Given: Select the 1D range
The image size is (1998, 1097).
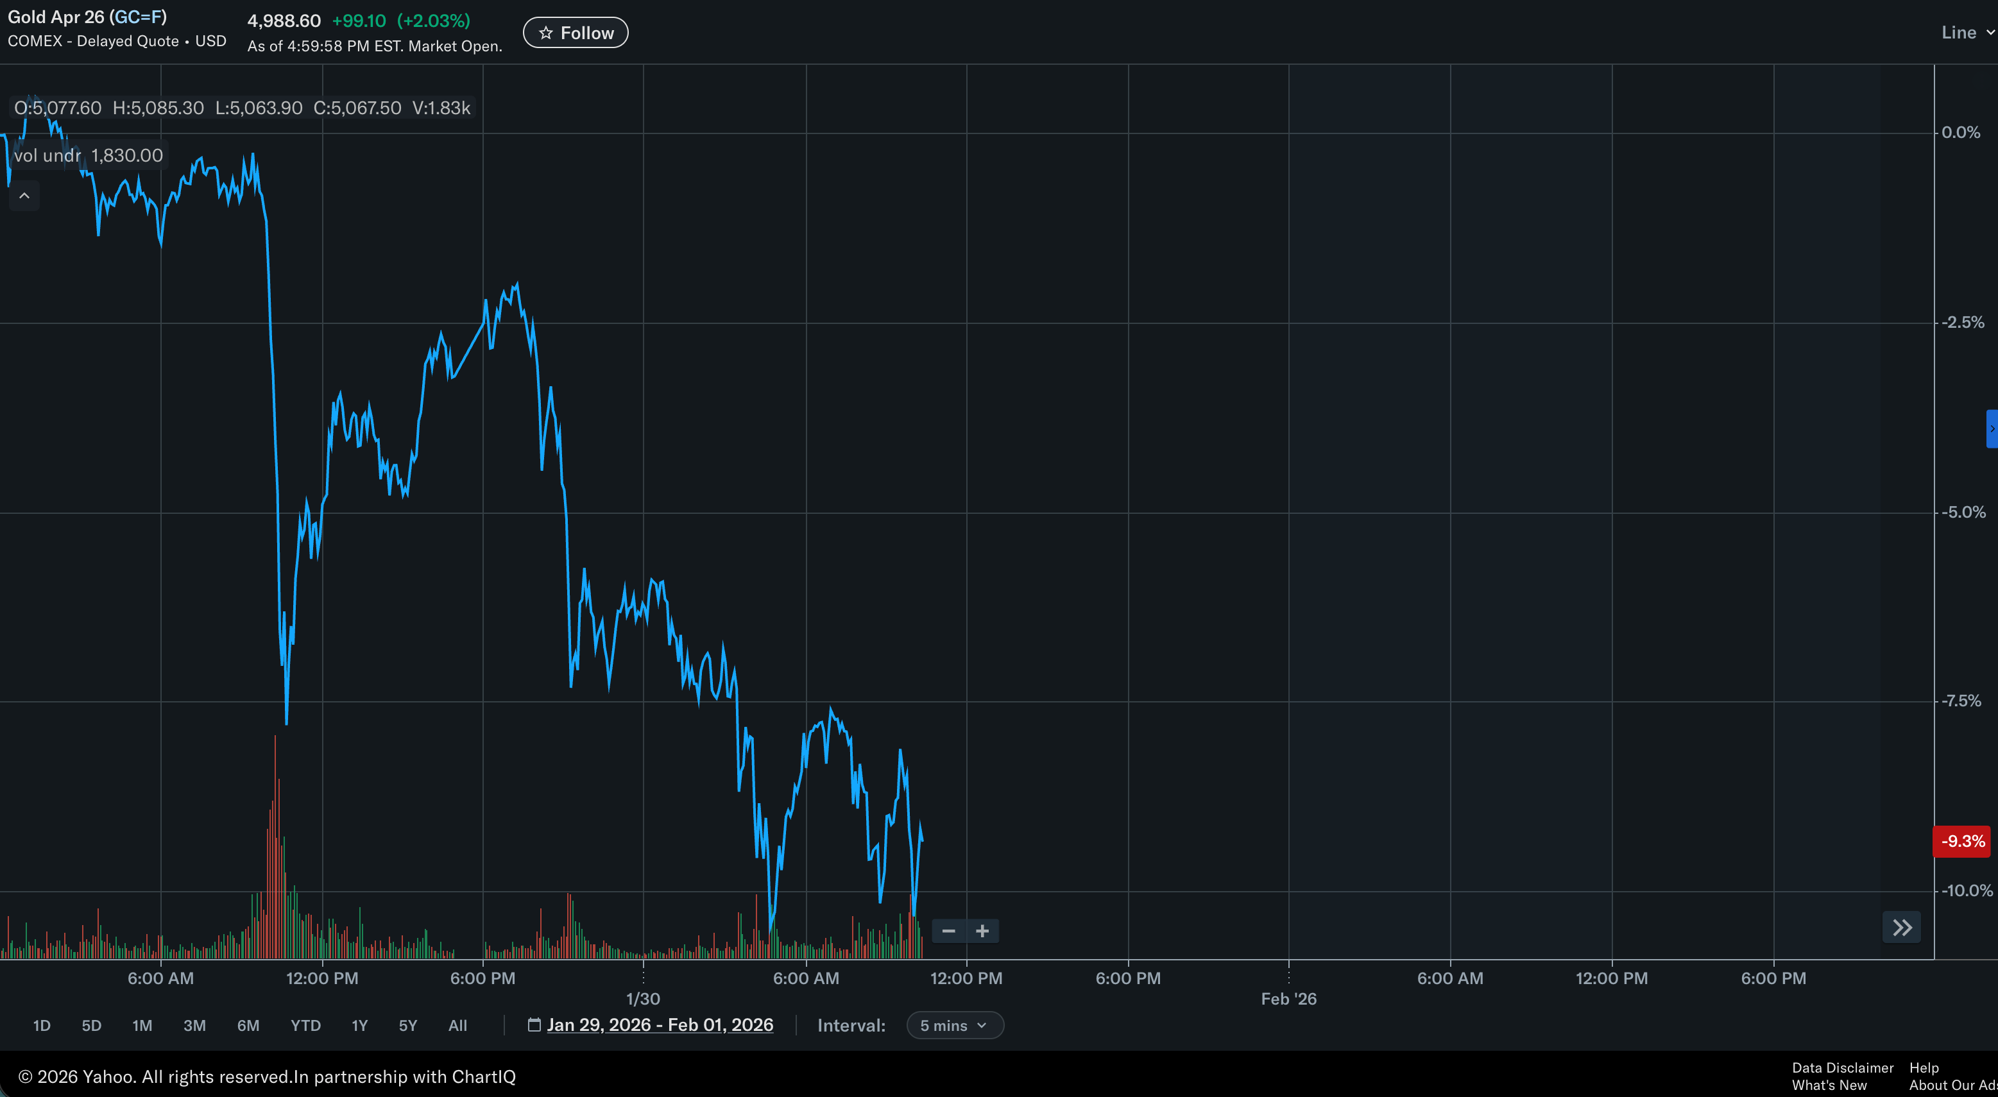Looking at the screenshot, I should click(42, 1025).
